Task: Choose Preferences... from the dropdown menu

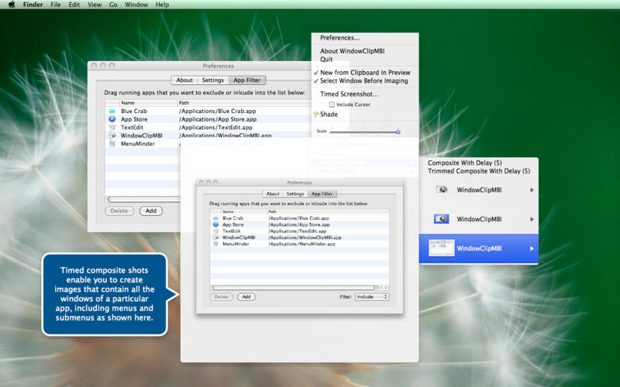Action: pos(339,38)
